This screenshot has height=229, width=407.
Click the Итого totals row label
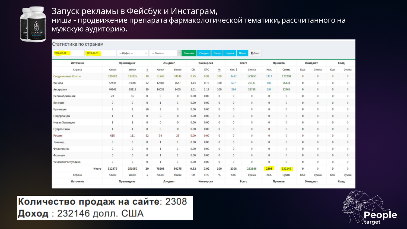[97, 168]
